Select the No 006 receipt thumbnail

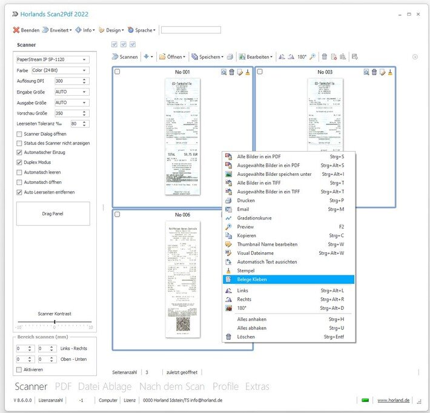click(183, 279)
